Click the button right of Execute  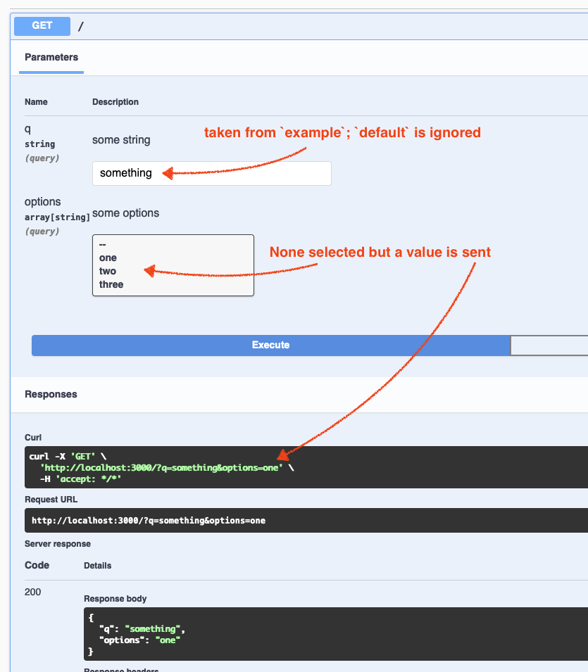coord(549,345)
